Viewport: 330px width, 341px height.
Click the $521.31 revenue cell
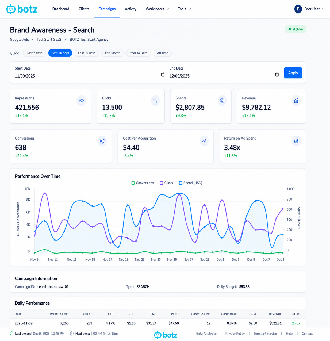coord(275,323)
